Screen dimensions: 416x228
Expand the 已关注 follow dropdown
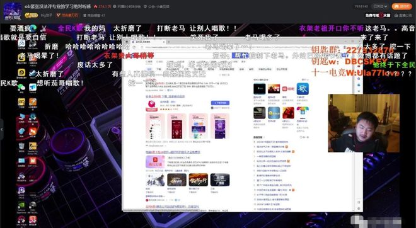coord(381,6)
